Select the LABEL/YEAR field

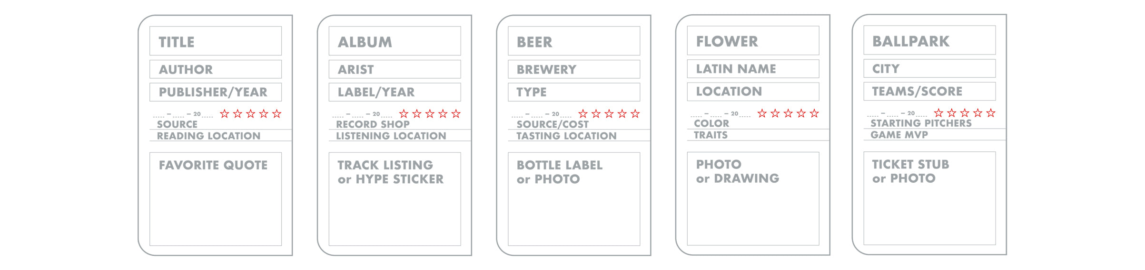(395, 92)
